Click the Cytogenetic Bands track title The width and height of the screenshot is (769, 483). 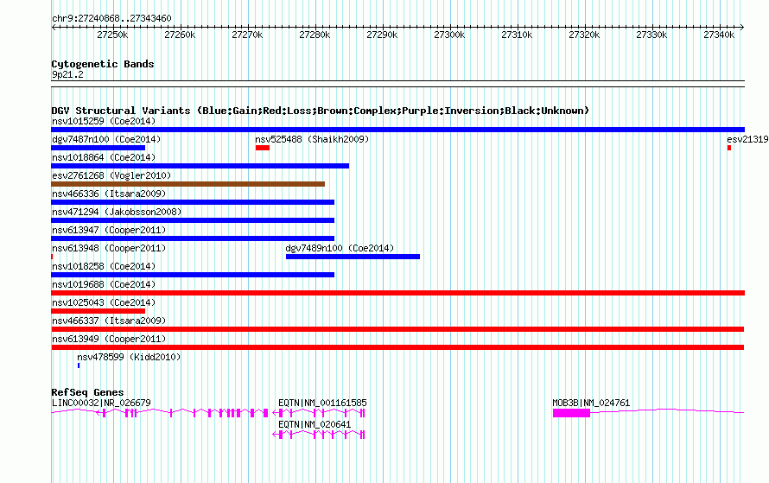click(103, 64)
